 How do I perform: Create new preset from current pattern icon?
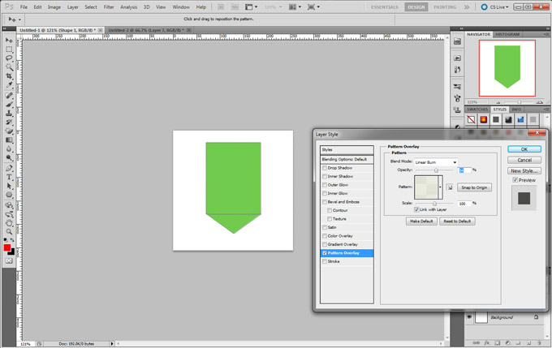pos(450,187)
